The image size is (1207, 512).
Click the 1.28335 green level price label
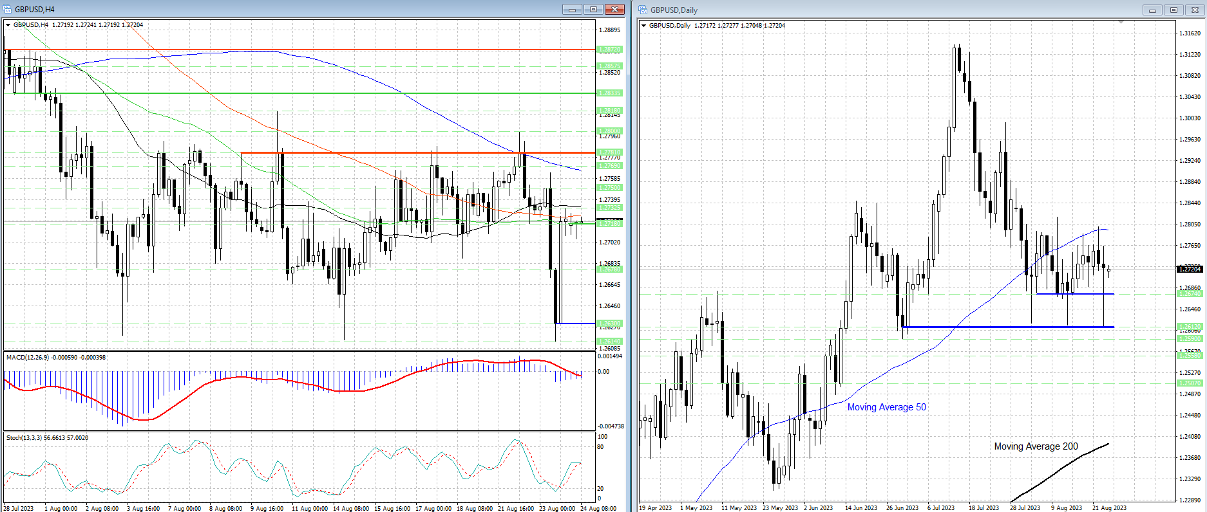tap(609, 93)
